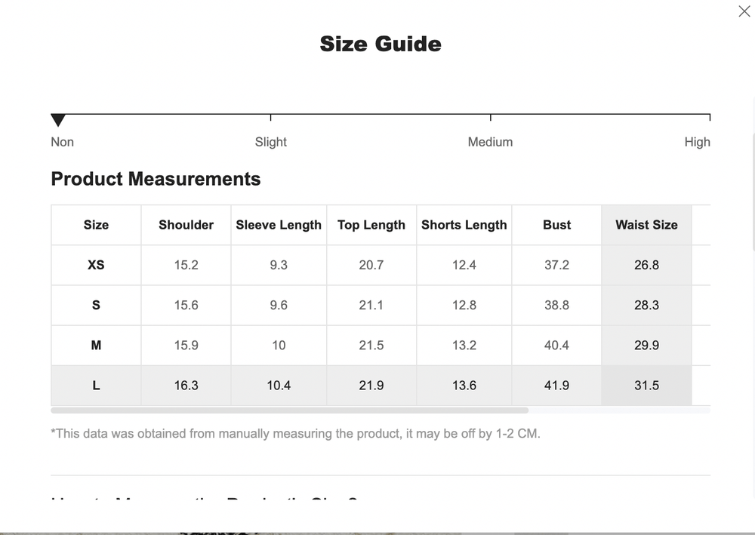The width and height of the screenshot is (755, 535).
Task: Click M bust value 40.4
Action: click(556, 346)
